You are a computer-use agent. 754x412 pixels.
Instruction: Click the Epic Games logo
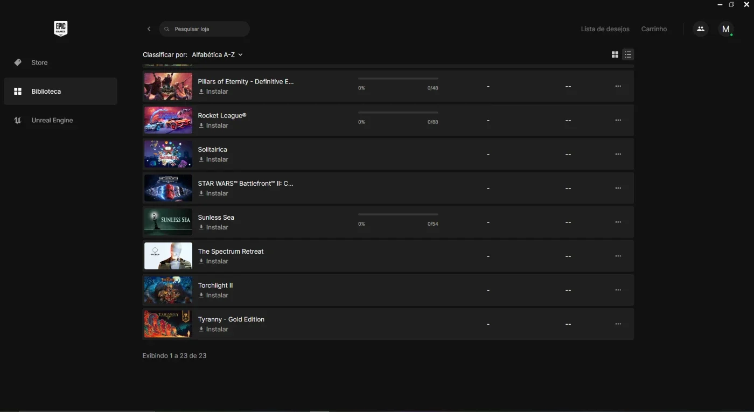click(60, 29)
